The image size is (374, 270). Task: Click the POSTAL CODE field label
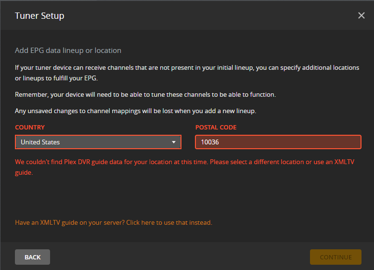tap(216, 128)
